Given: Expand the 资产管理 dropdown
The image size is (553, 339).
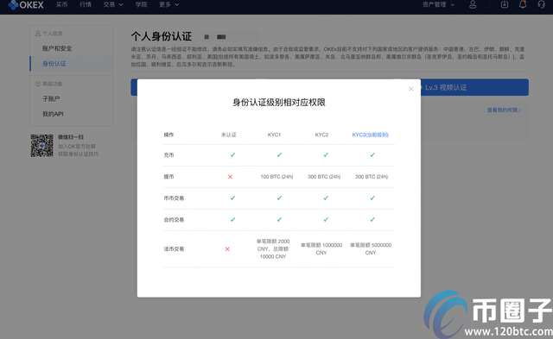Looking at the screenshot, I should (438, 4).
